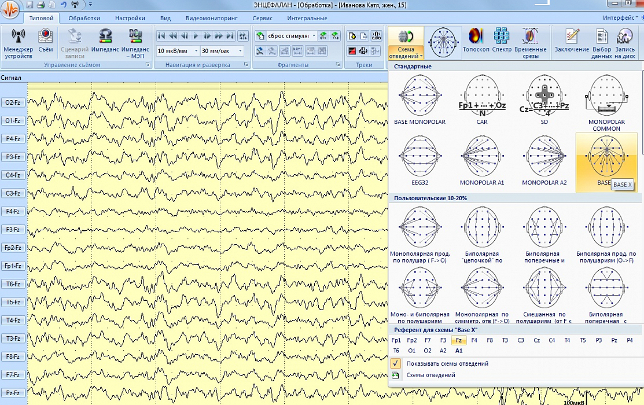Click the O2-Fz channel label button

pyautogui.click(x=13, y=103)
